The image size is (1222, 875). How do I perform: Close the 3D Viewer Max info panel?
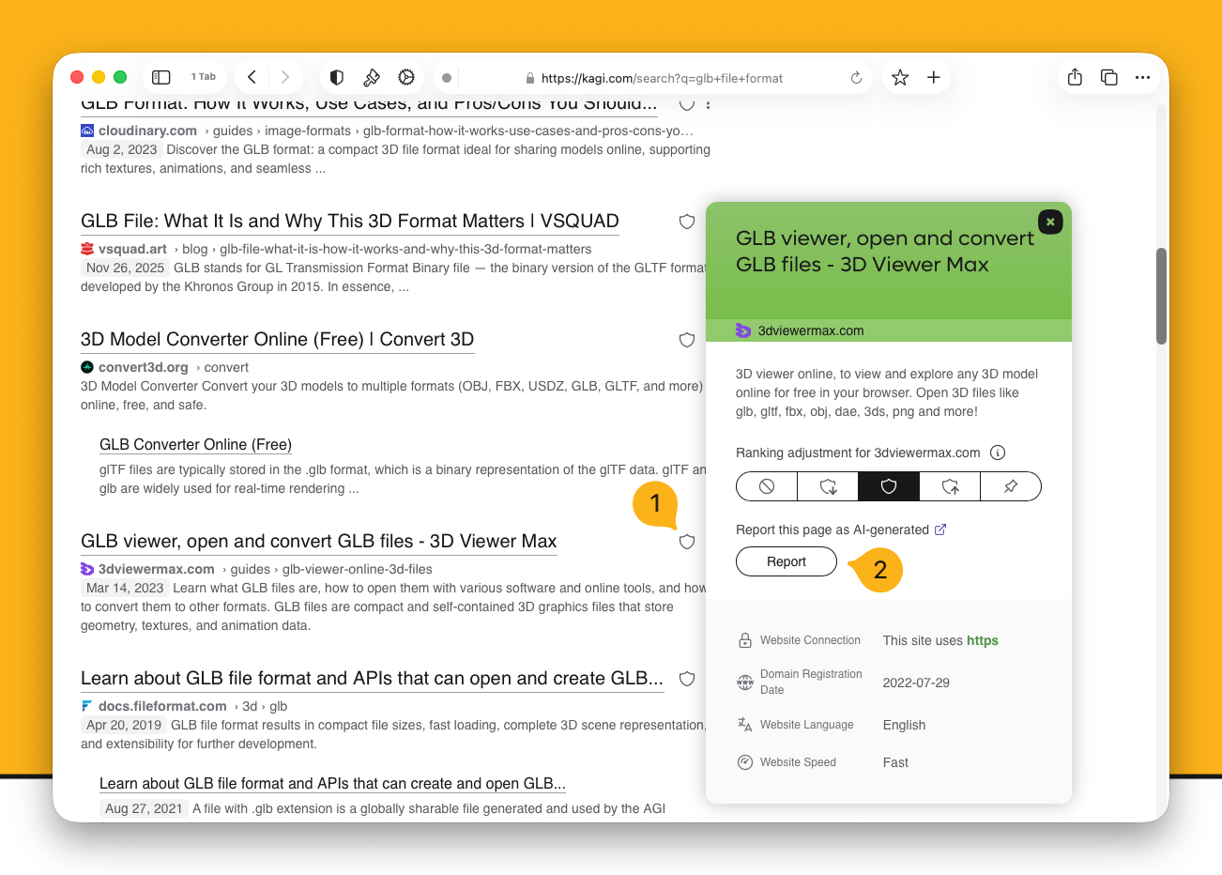1050,222
